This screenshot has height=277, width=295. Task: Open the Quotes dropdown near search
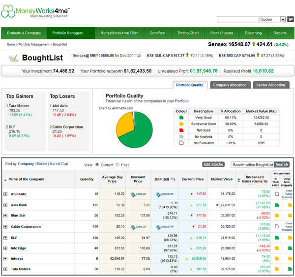click(283, 19)
